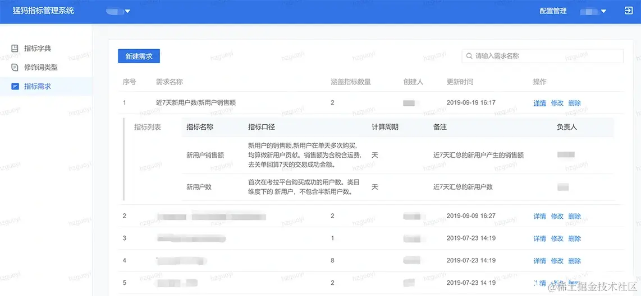
Task: Click the note 近7天汇总的新用户产生的销售额
Action: point(479,155)
